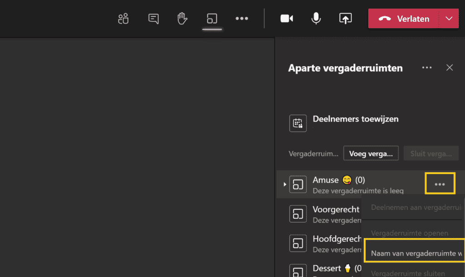
Task: Click the Hoofdgerecht room icon
Action: click(298, 243)
